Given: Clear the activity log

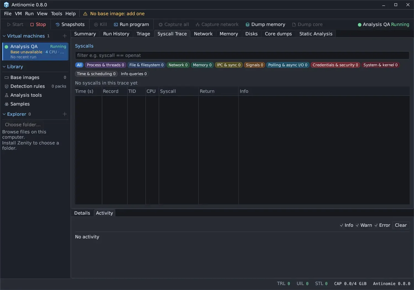Looking at the screenshot, I should pyautogui.click(x=401, y=225).
